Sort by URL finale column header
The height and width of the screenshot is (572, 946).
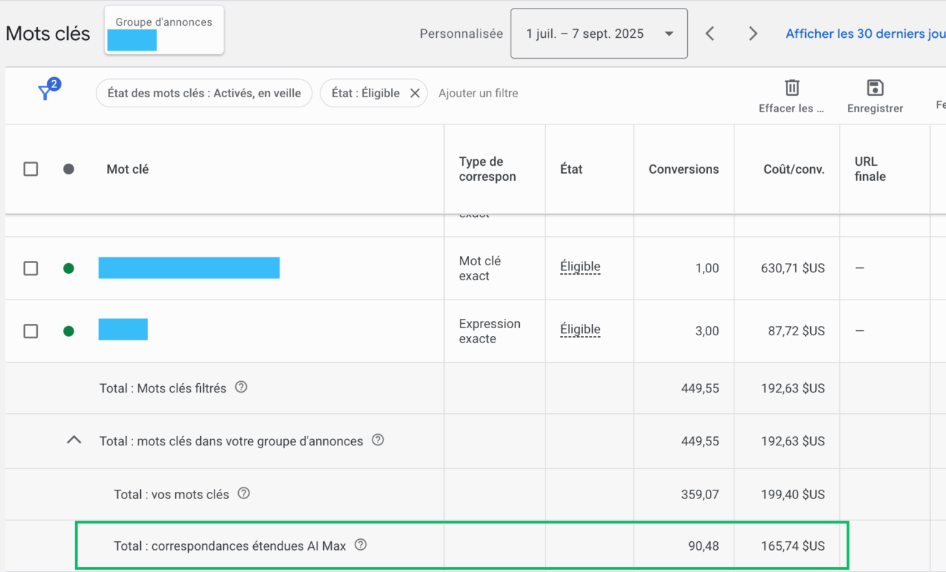[x=870, y=169]
